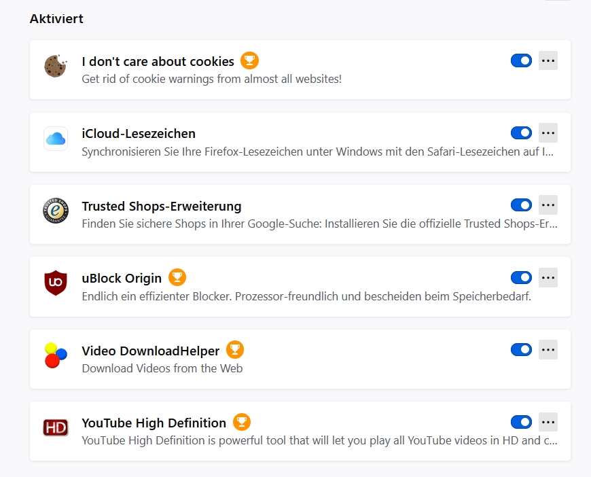Image resolution: width=591 pixels, height=477 pixels.
Task: Click the uBlock Origin red shield icon
Action: (x=55, y=283)
